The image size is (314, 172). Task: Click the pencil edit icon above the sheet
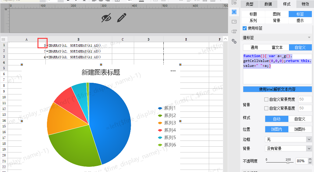(122, 18)
